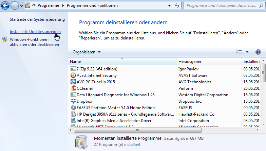This screenshot has height=151, width=266.
Task: Expand the arrow after Programme breadcrumb
Action: click(x=63, y=5)
